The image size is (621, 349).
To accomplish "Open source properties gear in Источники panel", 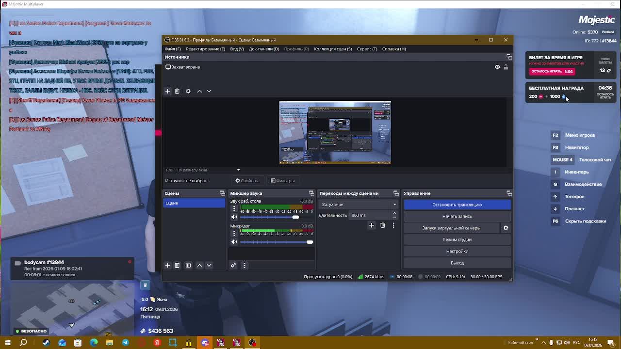I will click(x=188, y=91).
